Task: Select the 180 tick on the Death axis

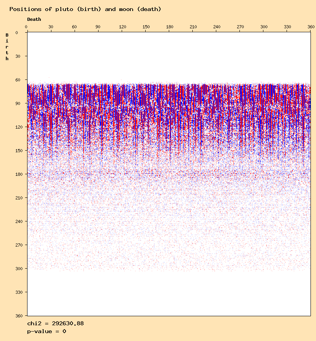Action: click(170, 27)
